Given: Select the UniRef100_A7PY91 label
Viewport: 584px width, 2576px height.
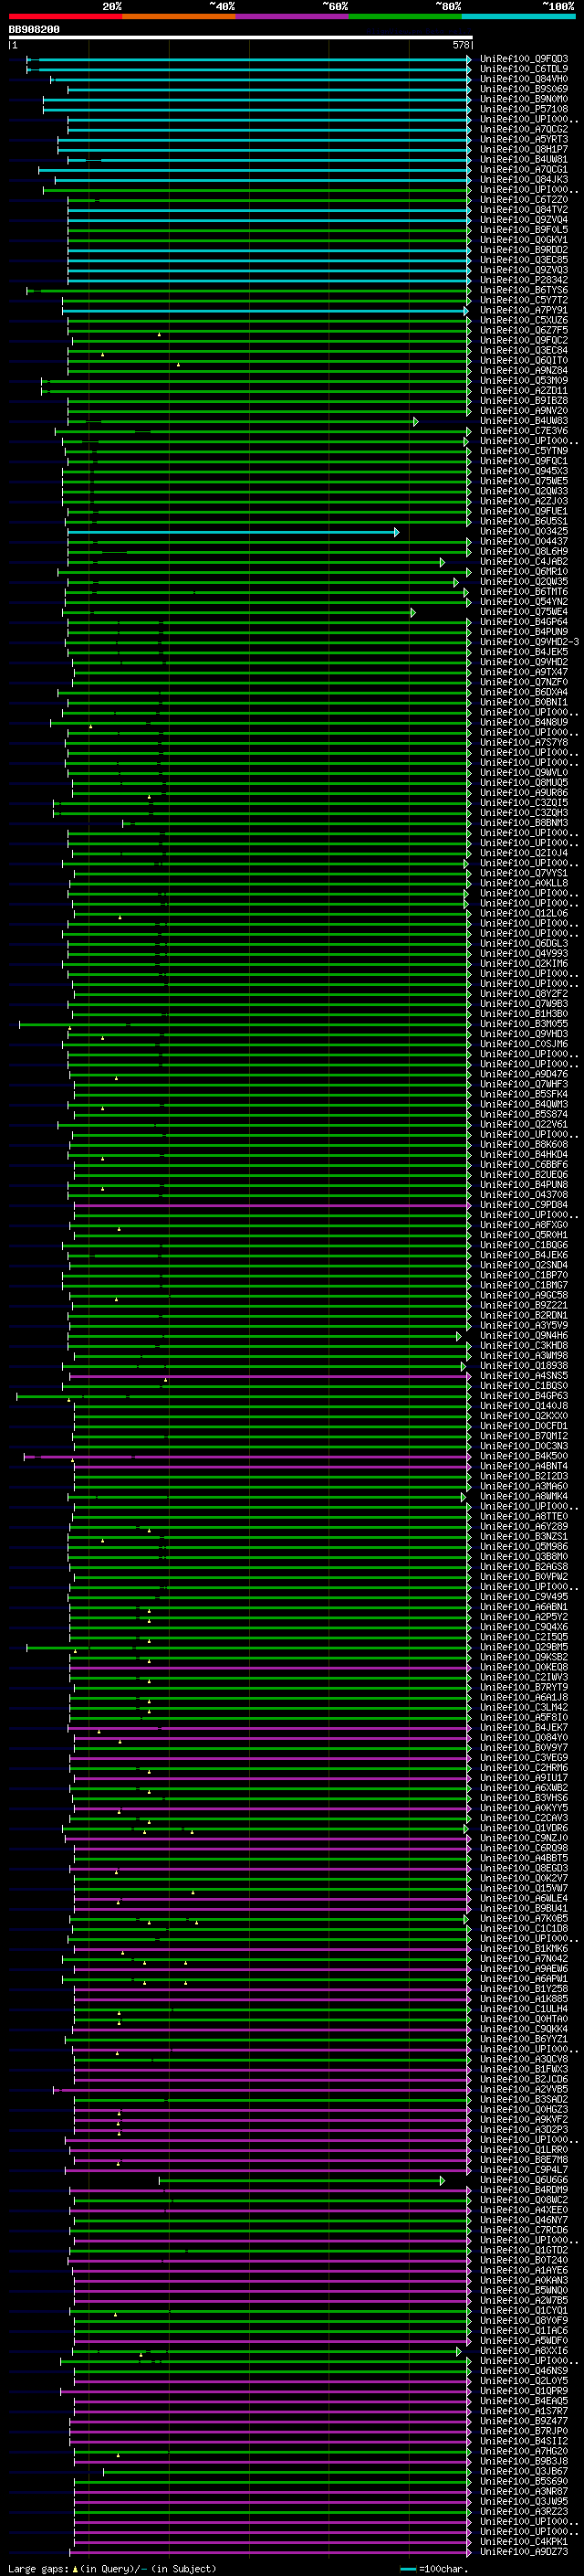Looking at the screenshot, I should [524, 311].
